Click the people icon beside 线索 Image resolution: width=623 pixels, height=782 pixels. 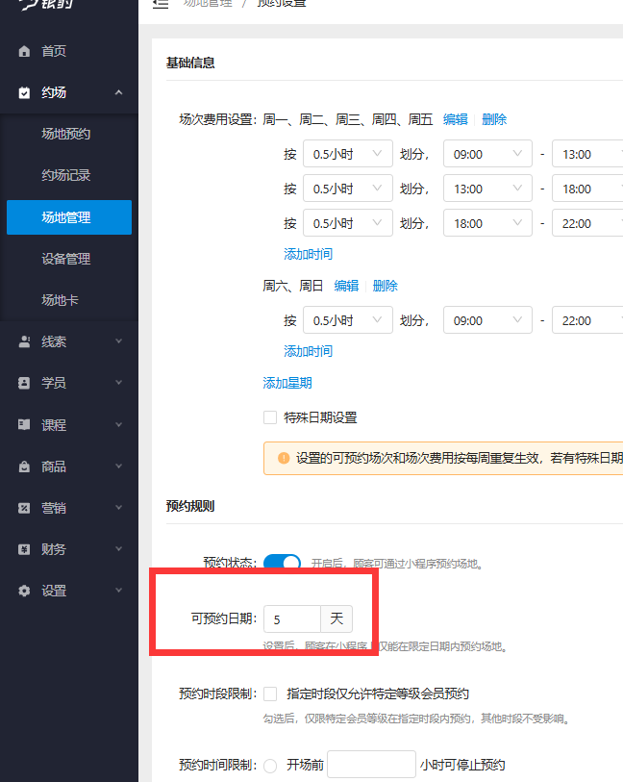[x=24, y=341]
